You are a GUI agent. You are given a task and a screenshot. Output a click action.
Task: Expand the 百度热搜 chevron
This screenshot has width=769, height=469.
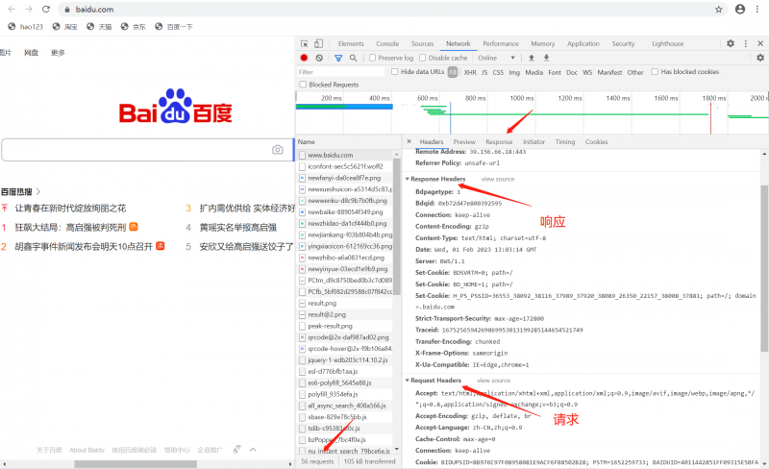[38, 192]
